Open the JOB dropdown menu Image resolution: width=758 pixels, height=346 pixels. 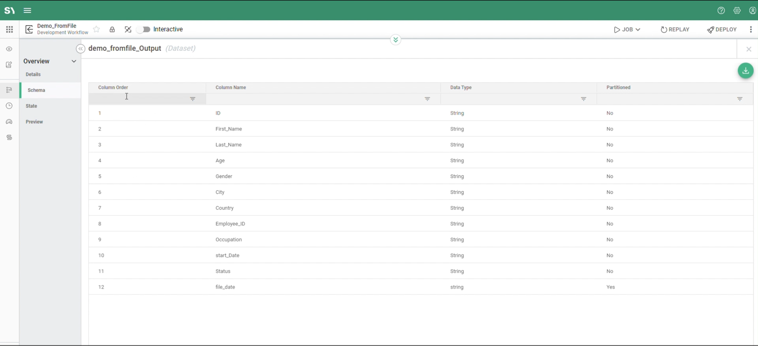(627, 30)
